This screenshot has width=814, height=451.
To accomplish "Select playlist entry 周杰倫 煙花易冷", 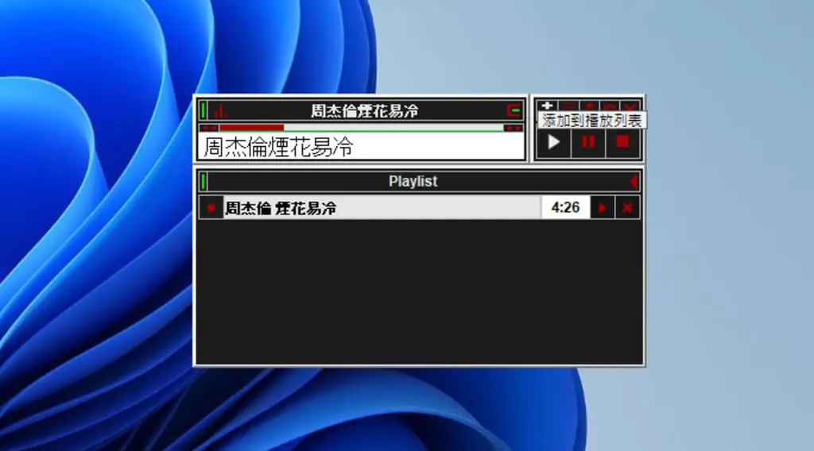I will 382,208.
